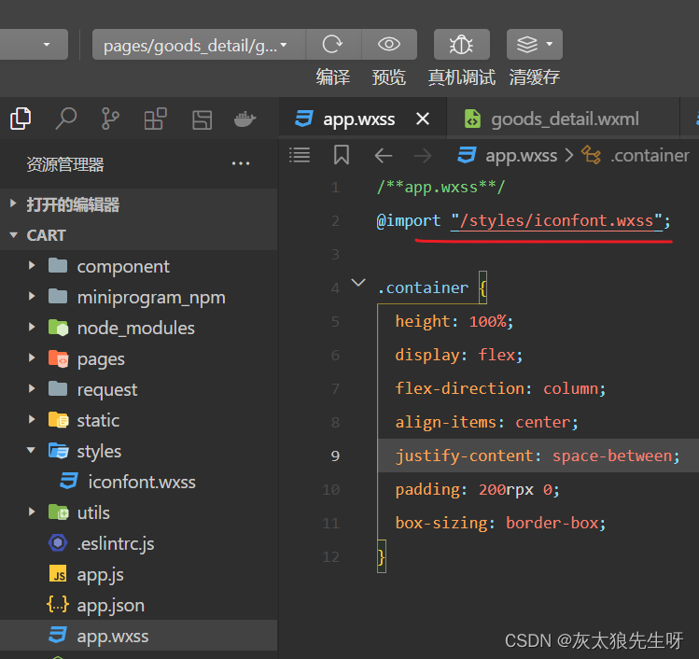Image resolution: width=699 pixels, height=659 pixels.
Task: Click the 清缓存 label
Action: (x=535, y=77)
